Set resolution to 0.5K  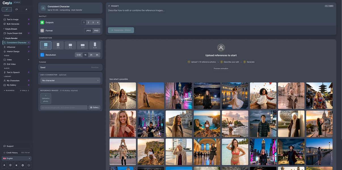click(x=79, y=55)
